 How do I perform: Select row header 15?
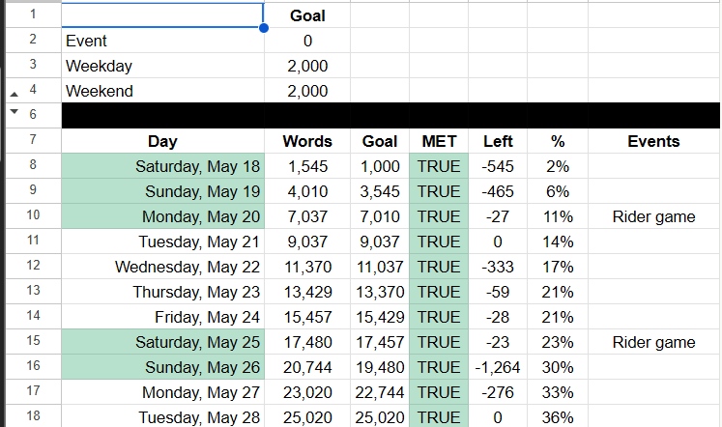click(33, 341)
